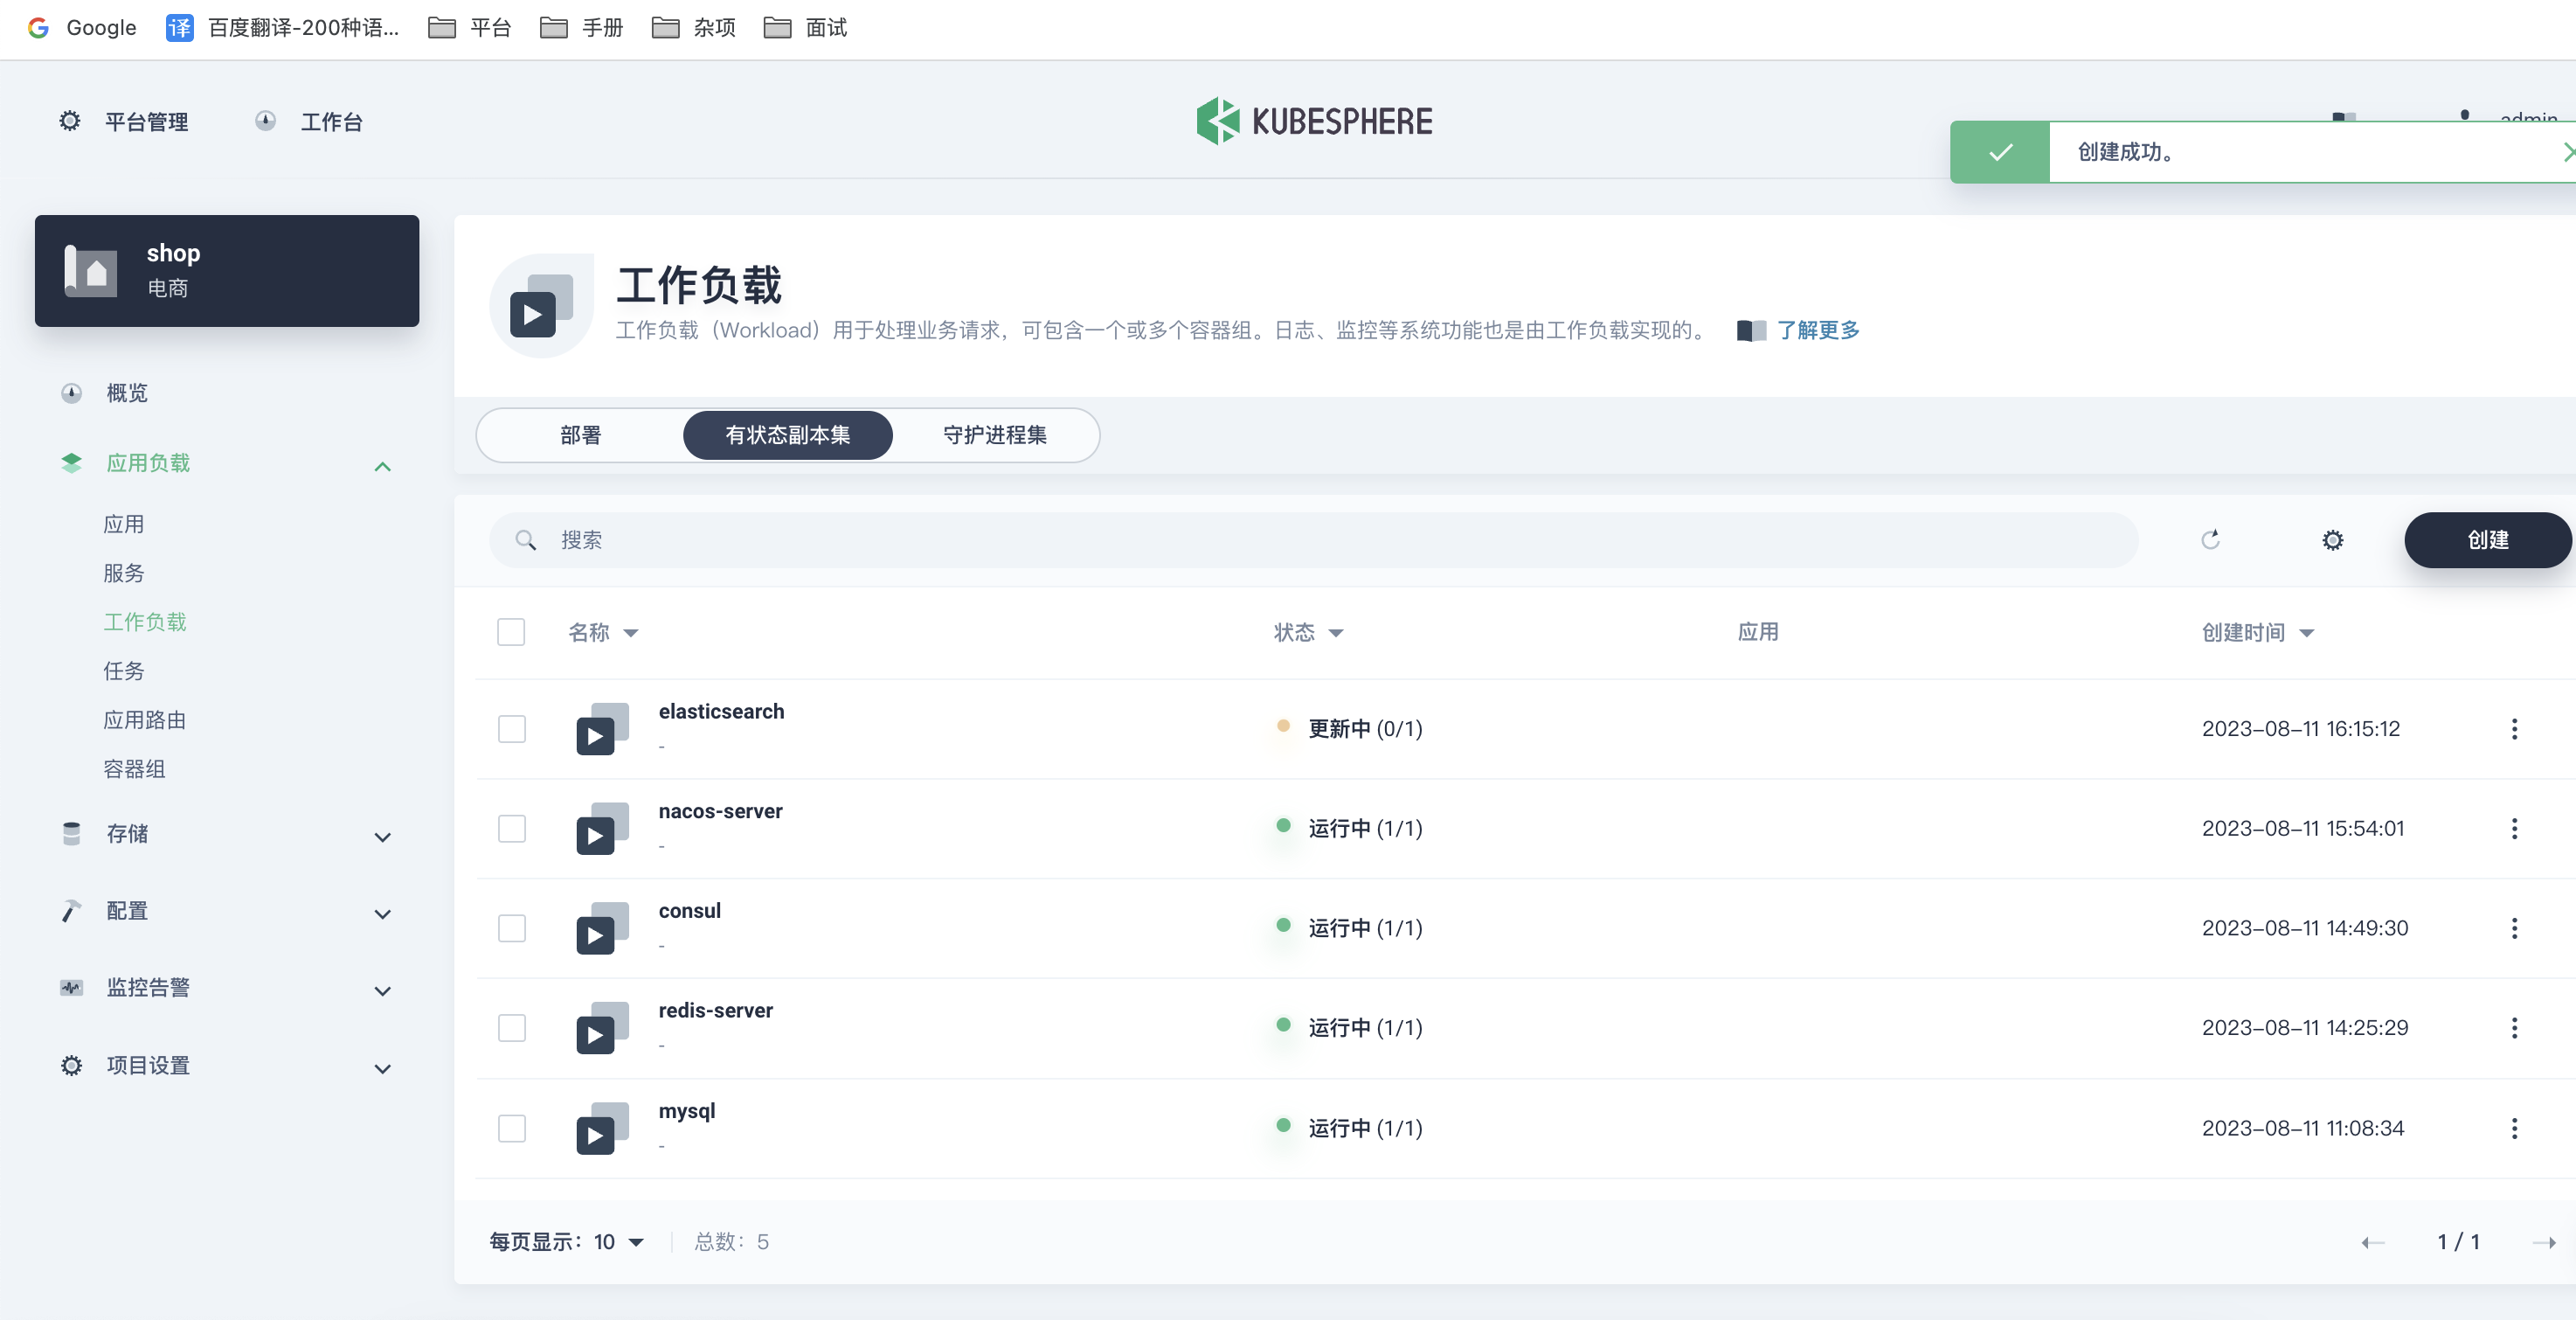Click the 项目设置 gear icon

[x=71, y=1065]
